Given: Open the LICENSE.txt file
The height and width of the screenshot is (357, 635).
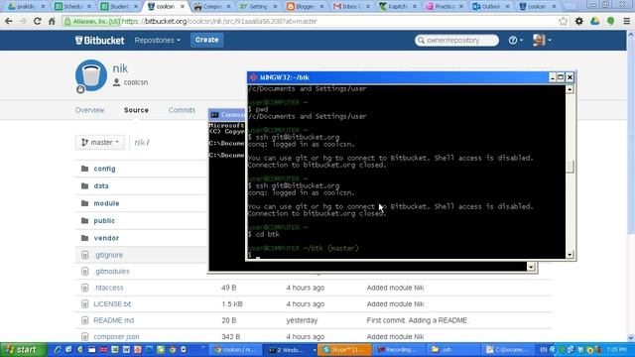Looking at the screenshot, I should coord(112,304).
